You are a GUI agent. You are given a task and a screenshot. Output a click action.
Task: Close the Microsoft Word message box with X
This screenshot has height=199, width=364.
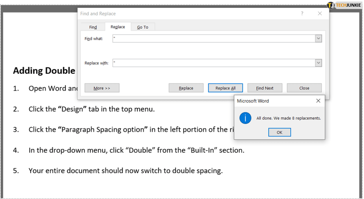click(x=318, y=101)
